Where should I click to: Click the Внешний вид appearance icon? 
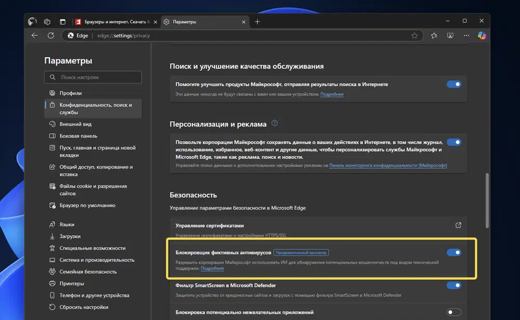[53, 124]
